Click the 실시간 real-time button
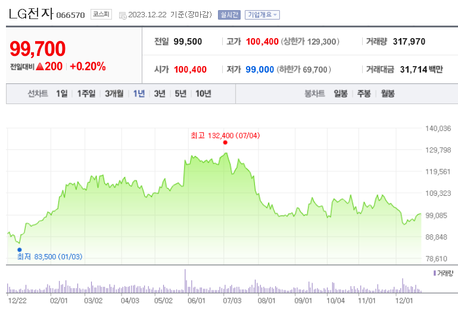Image resolution: width=458 pixels, height=313 pixels. pos(229,15)
